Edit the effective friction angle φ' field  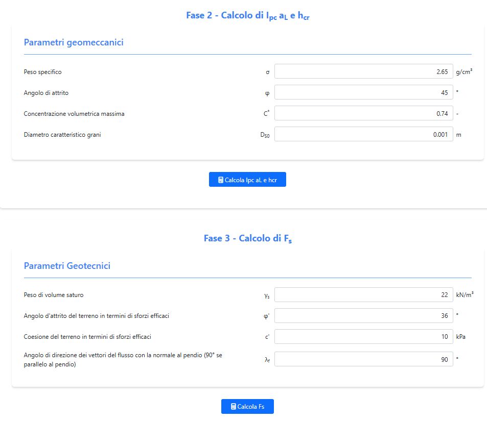tap(363, 316)
